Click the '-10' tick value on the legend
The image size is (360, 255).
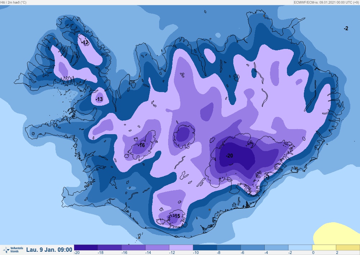point(196,253)
